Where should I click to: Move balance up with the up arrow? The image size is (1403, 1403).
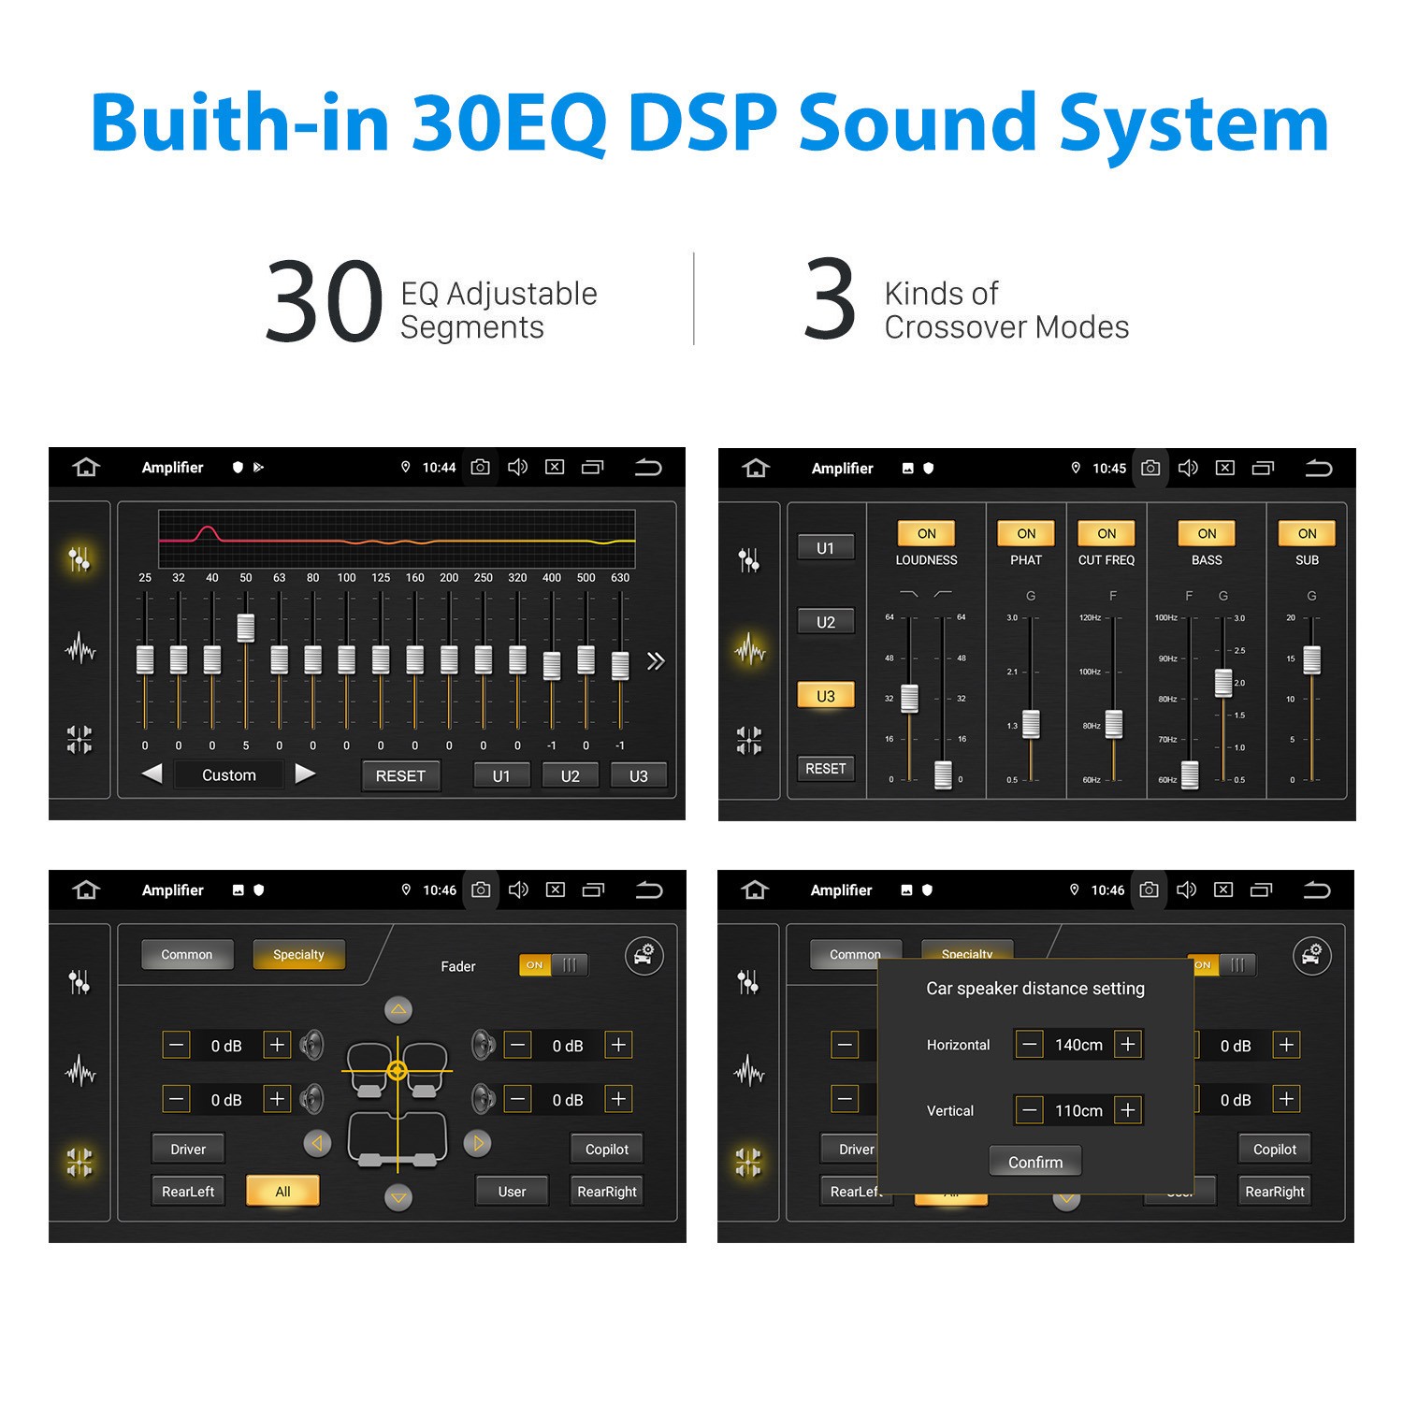pos(398,1009)
